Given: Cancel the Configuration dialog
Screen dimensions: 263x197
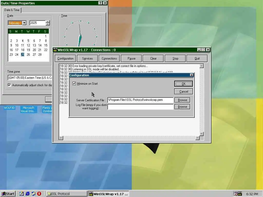Looking at the screenshot, I should (183, 92).
